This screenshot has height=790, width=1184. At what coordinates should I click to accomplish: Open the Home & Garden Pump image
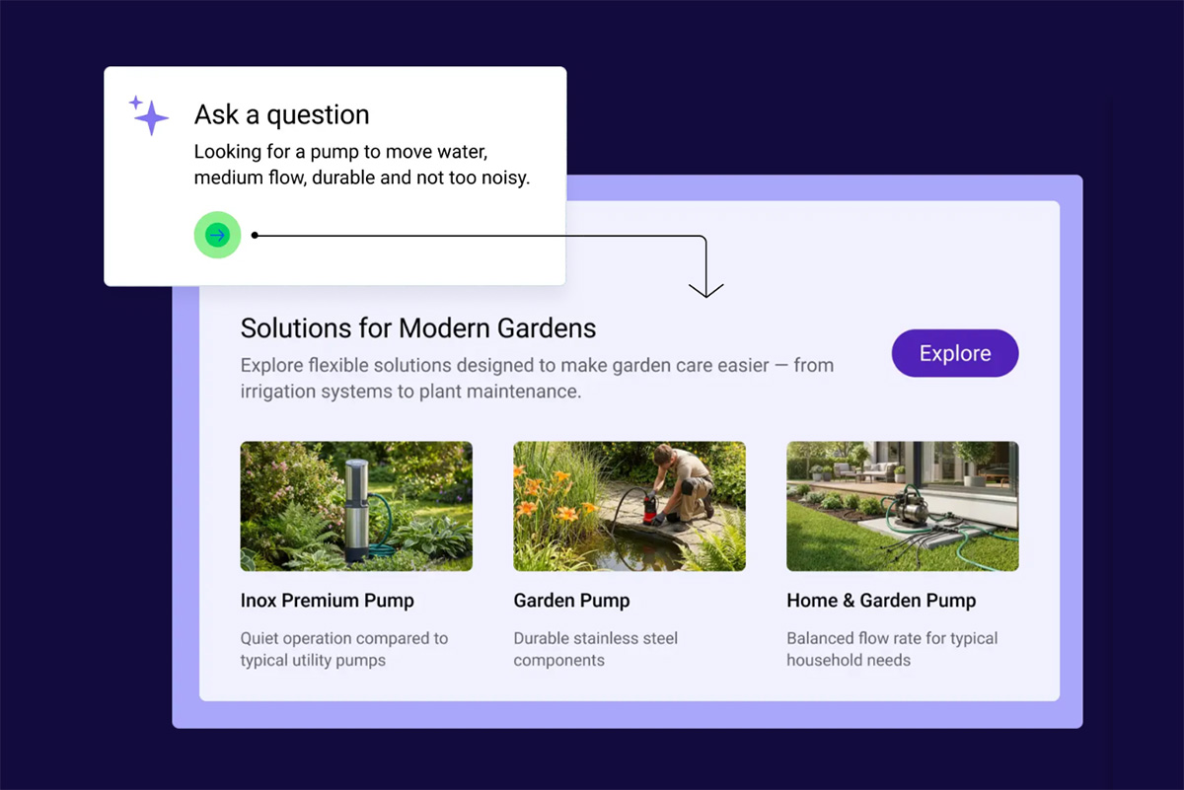point(903,506)
